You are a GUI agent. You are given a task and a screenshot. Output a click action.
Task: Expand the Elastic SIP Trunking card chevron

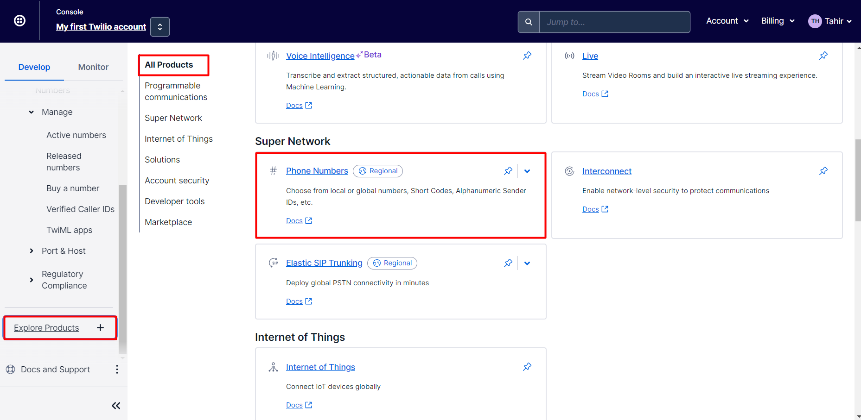coord(527,263)
